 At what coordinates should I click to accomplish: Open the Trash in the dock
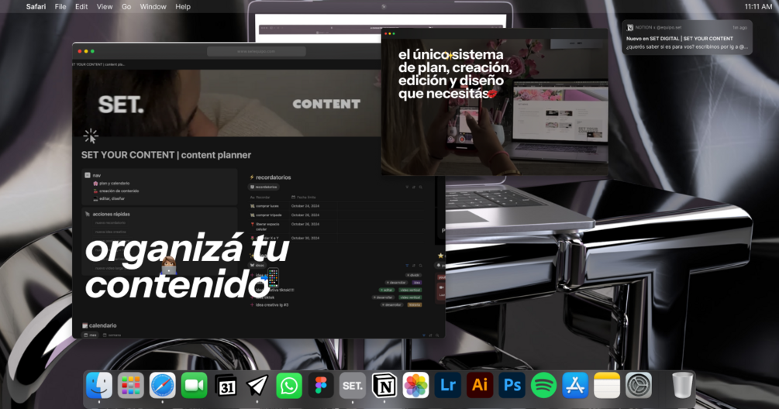[682, 385]
